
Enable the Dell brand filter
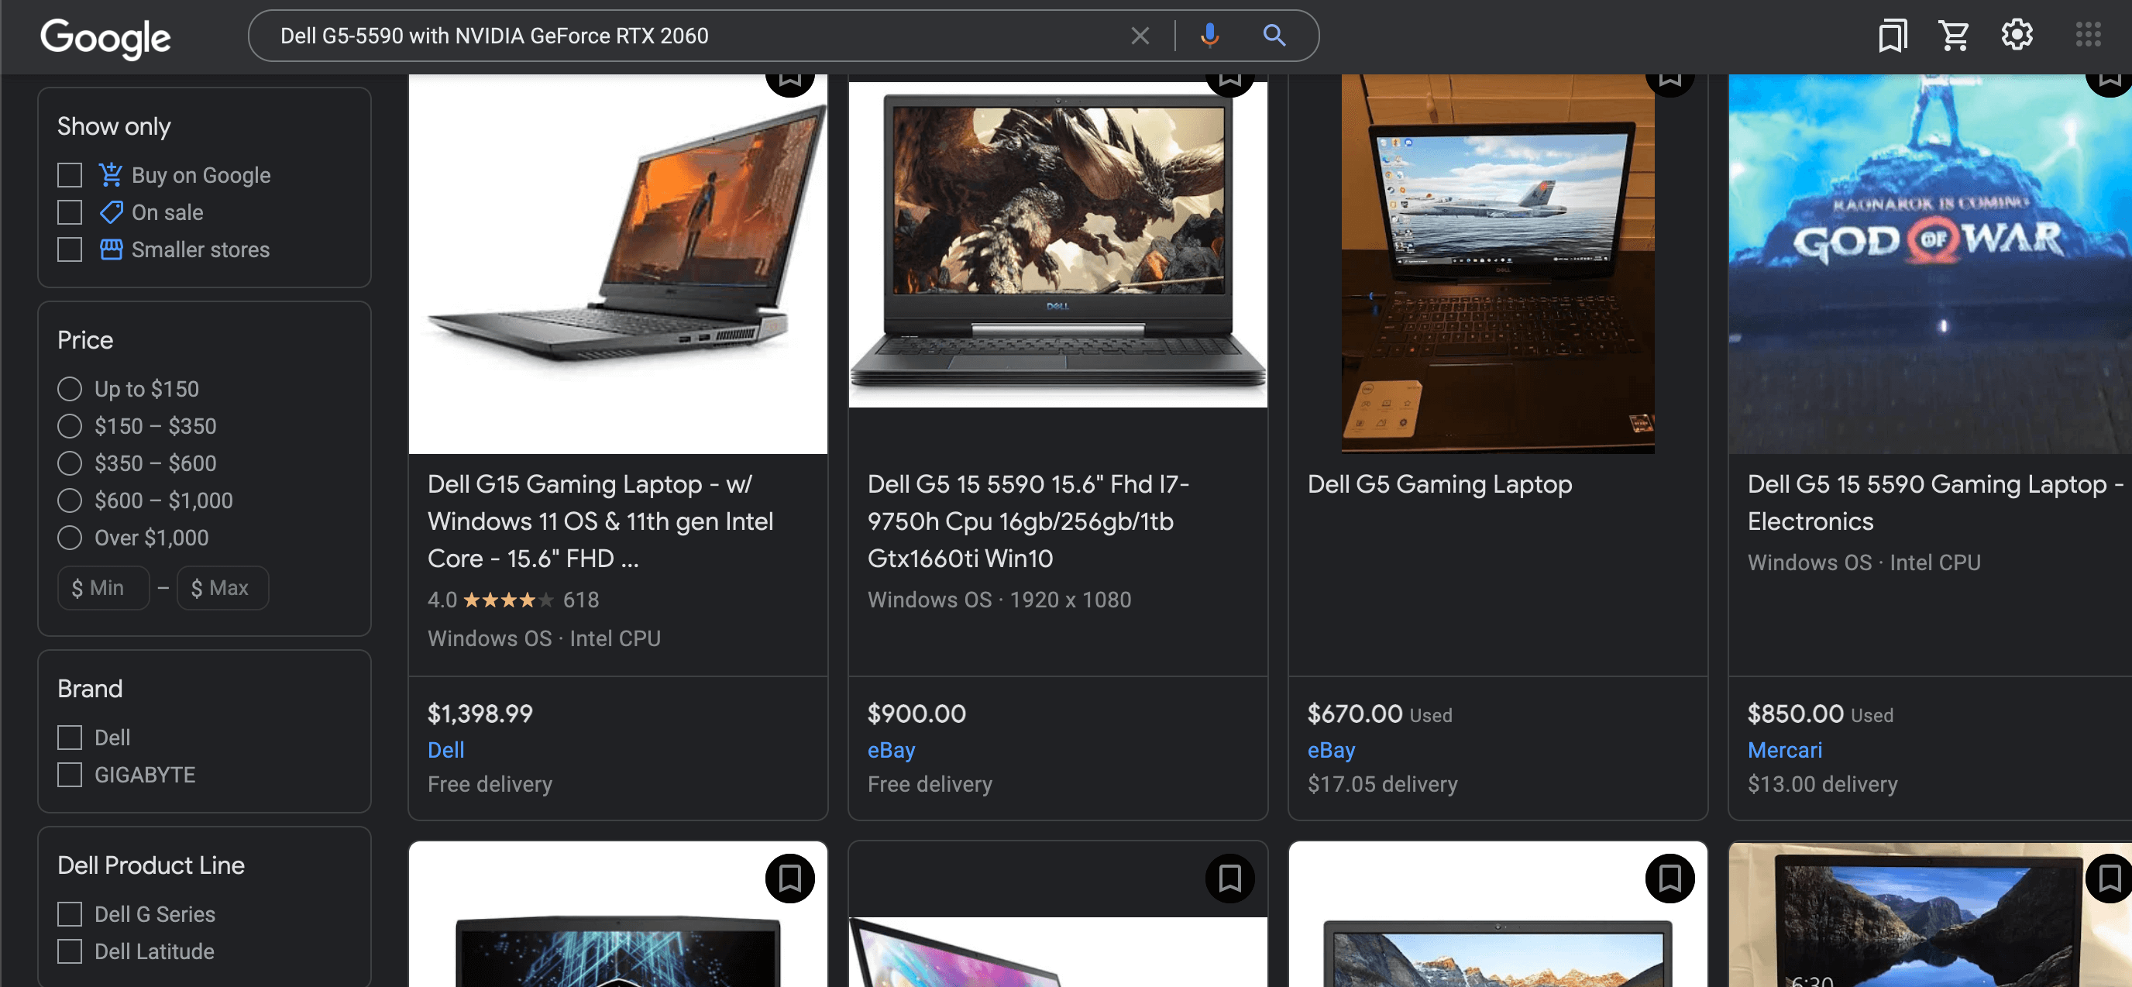pos(70,737)
